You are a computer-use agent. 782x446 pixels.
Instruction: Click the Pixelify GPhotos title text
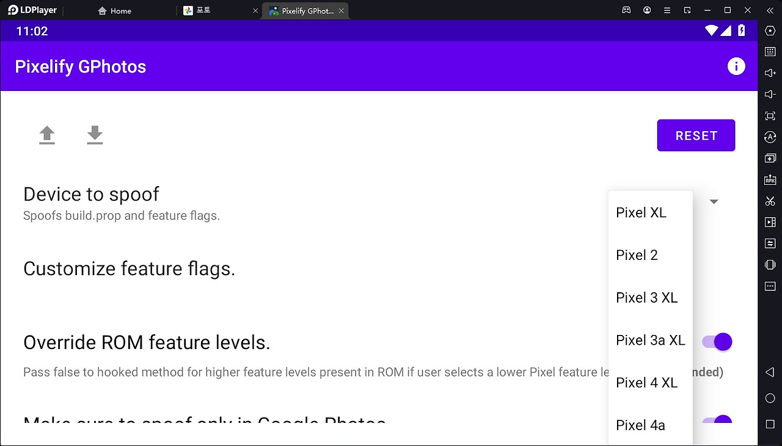point(81,67)
